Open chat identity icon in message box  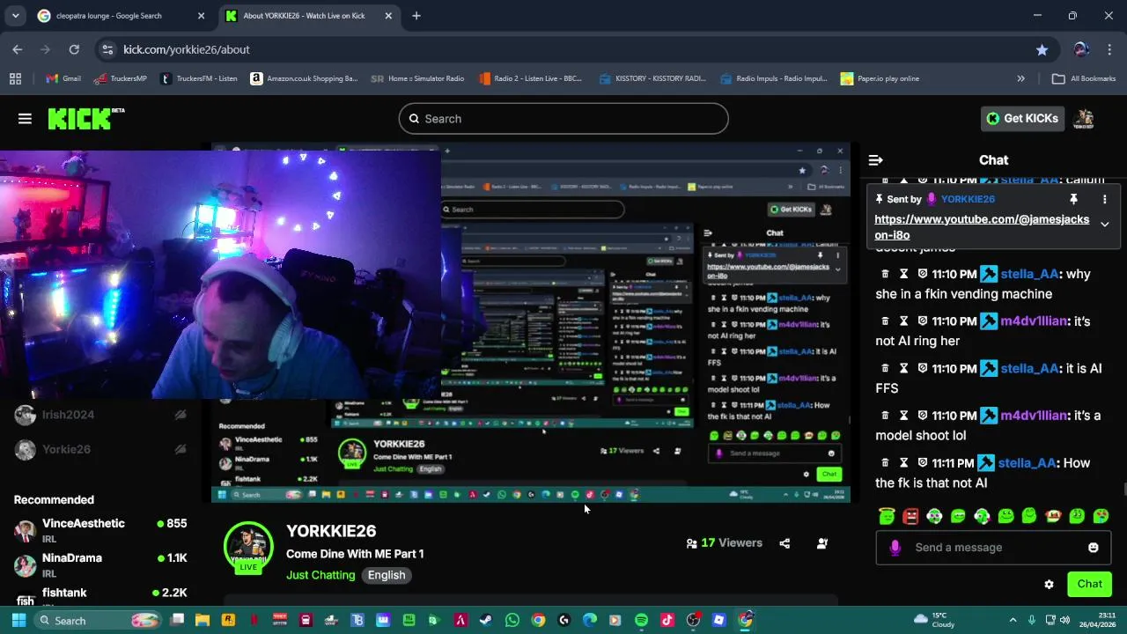pyautogui.click(x=895, y=548)
